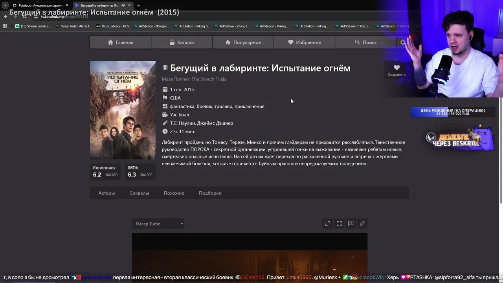This screenshot has height=283, width=503.
Task: Click the calendar icon beside the date
Action: [165, 90]
